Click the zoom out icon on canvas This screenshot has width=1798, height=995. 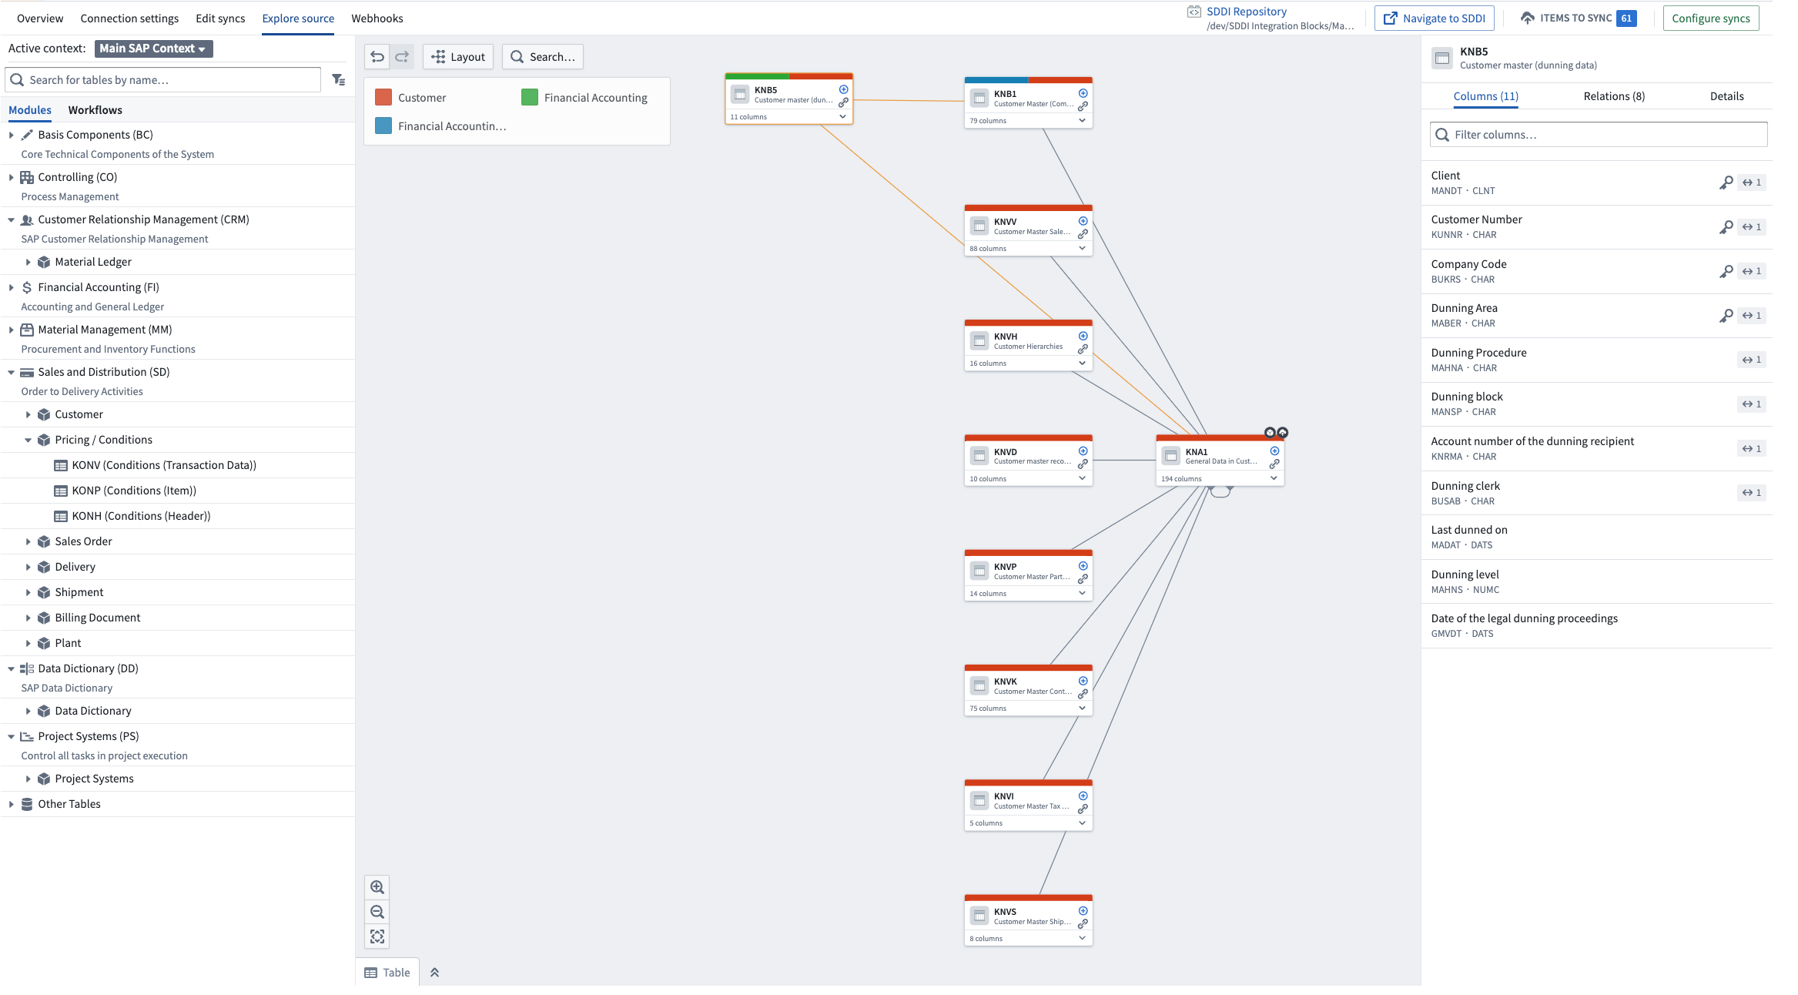[377, 912]
